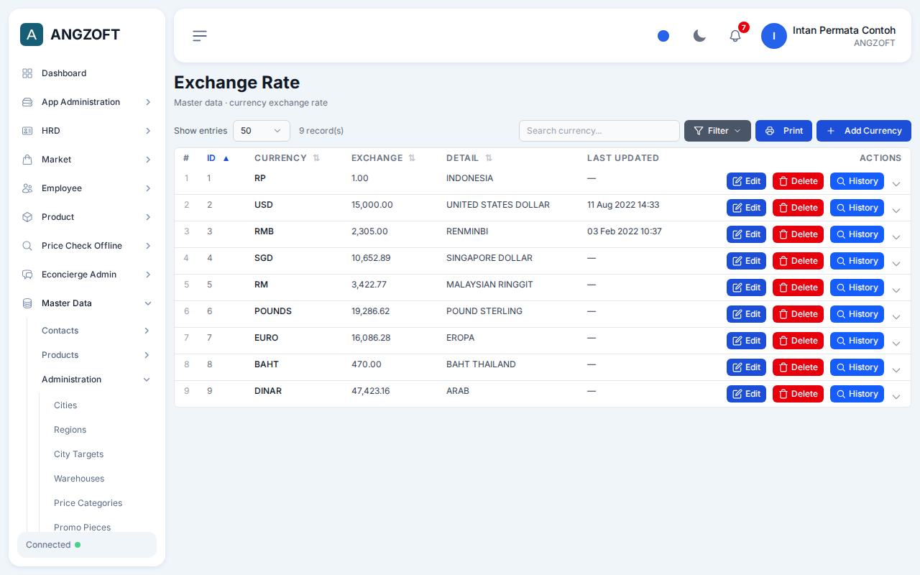920x575 pixels.
Task: Expand row actions for DINAR
Action: [x=896, y=397]
